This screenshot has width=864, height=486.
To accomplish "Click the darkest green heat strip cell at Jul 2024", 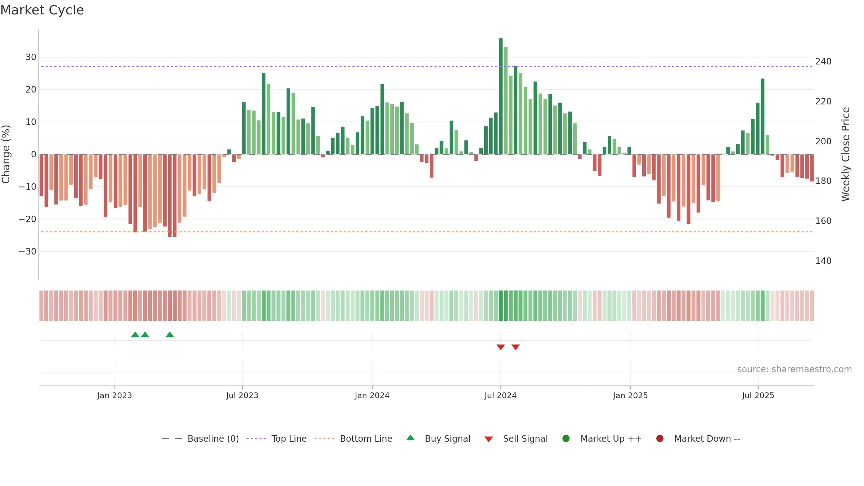I will [x=501, y=306].
